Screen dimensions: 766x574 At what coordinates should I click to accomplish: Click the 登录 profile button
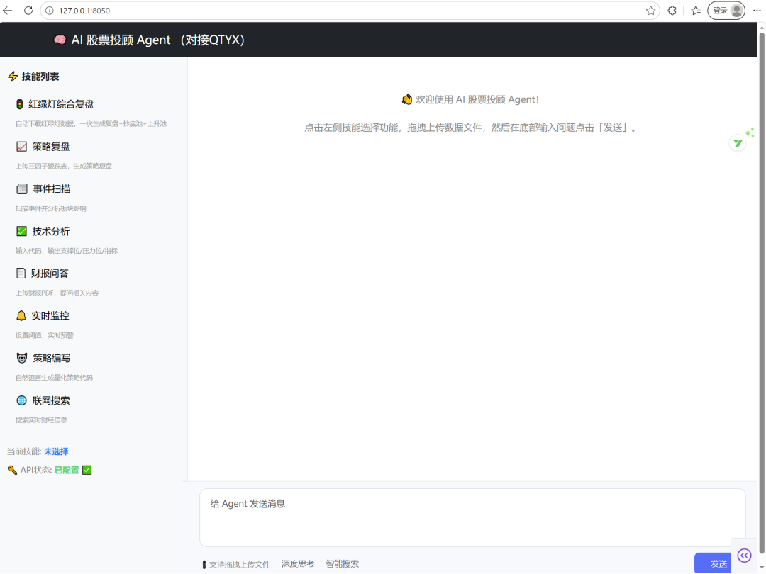coord(726,10)
